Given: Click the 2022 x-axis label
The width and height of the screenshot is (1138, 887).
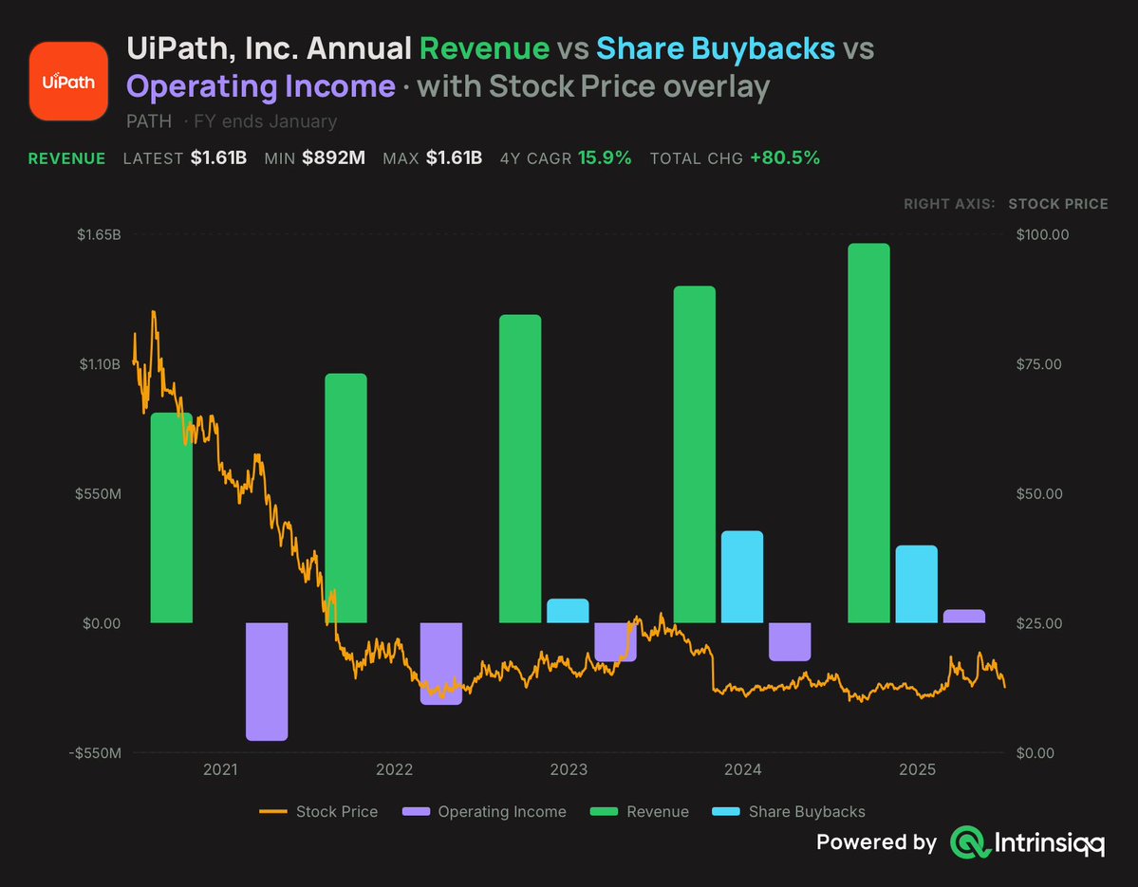Looking at the screenshot, I should point(394,769).
